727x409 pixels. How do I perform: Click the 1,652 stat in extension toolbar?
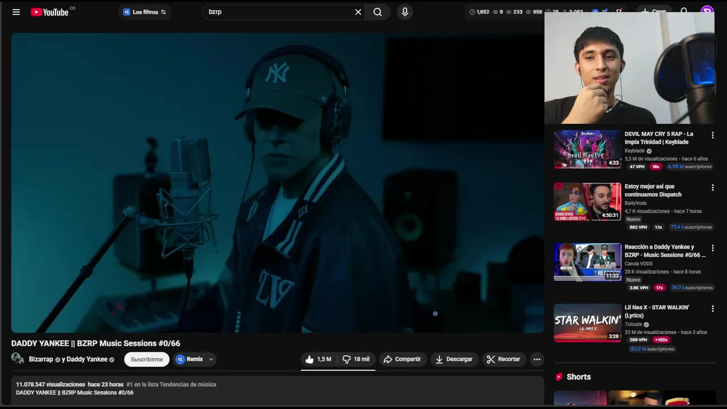[479, 12]
